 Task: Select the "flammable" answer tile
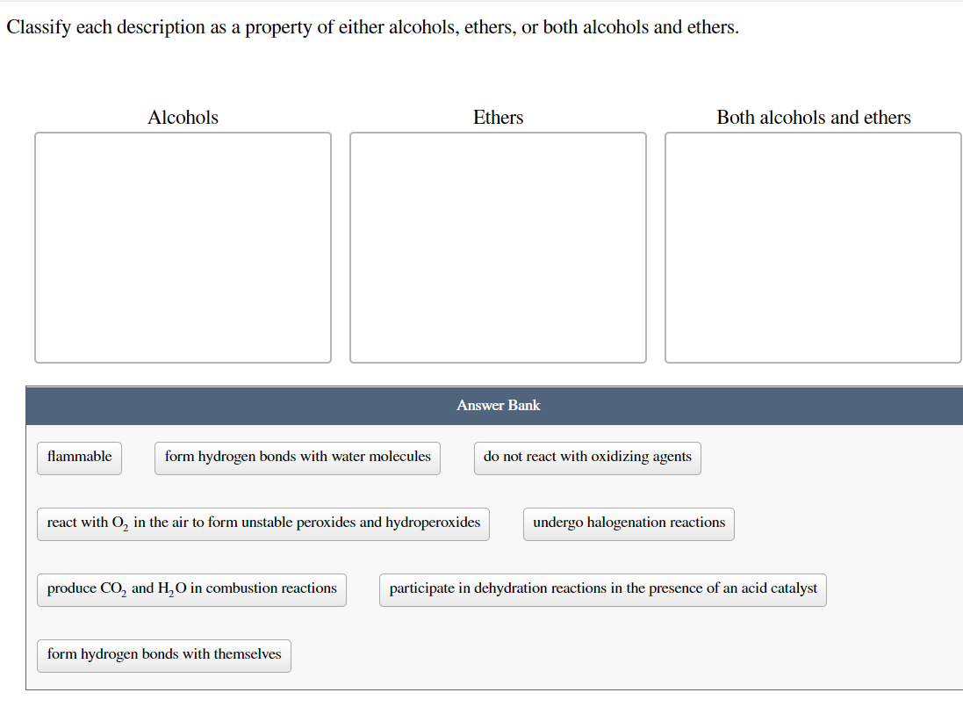79,458
